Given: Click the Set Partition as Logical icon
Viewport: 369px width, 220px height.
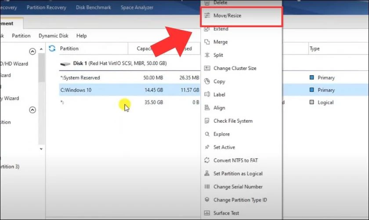Looking at the screenshot, I should pyautogui.click(x=207, y=173).
